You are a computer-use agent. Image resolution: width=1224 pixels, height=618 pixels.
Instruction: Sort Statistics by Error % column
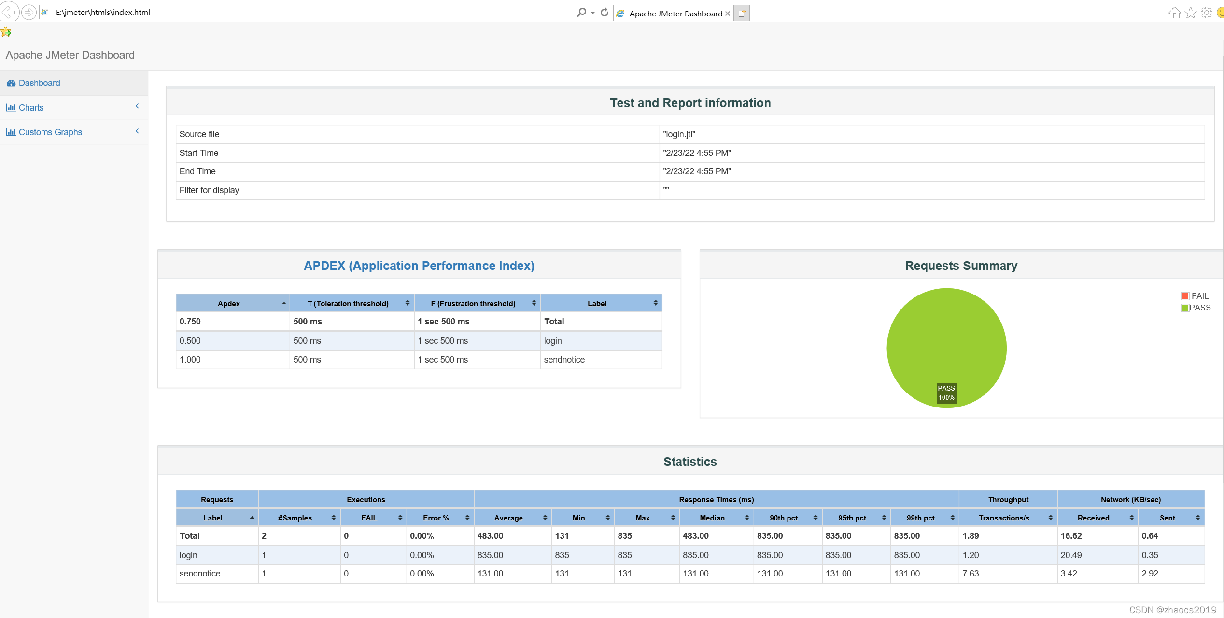tap(440, 518)
